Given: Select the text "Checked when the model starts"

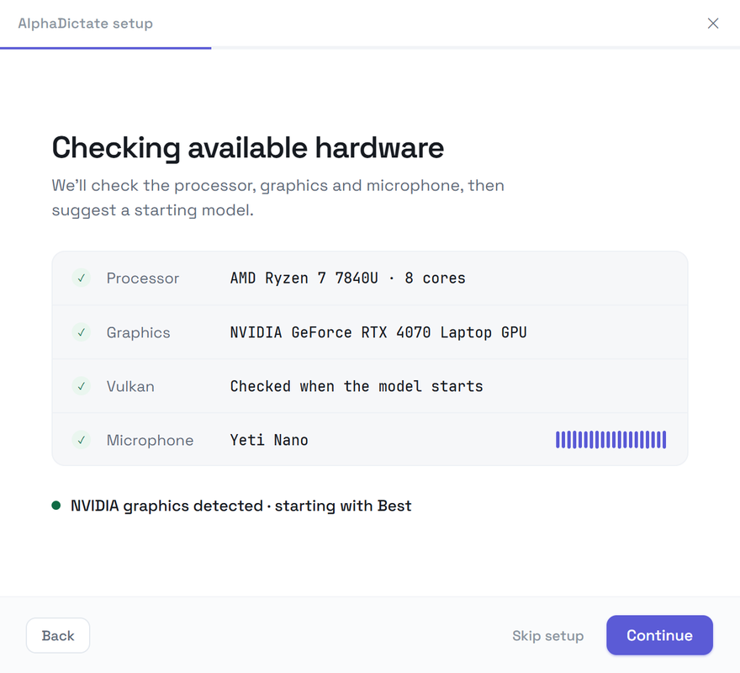Looking at the screenshot, I should pyautogui.click(x=357, y=386).
